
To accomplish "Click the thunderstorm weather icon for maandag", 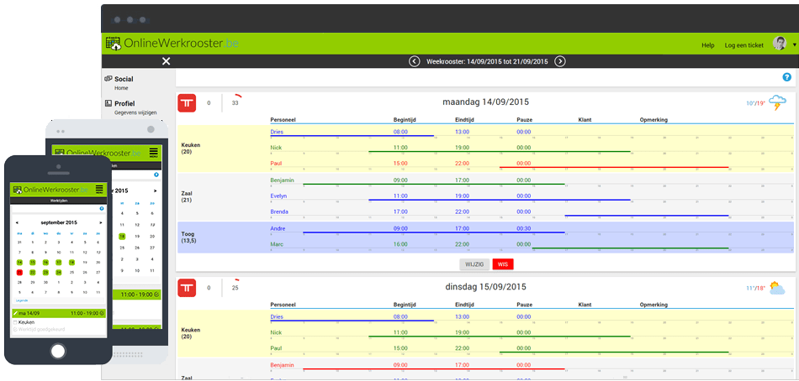I will coord(778,103).
